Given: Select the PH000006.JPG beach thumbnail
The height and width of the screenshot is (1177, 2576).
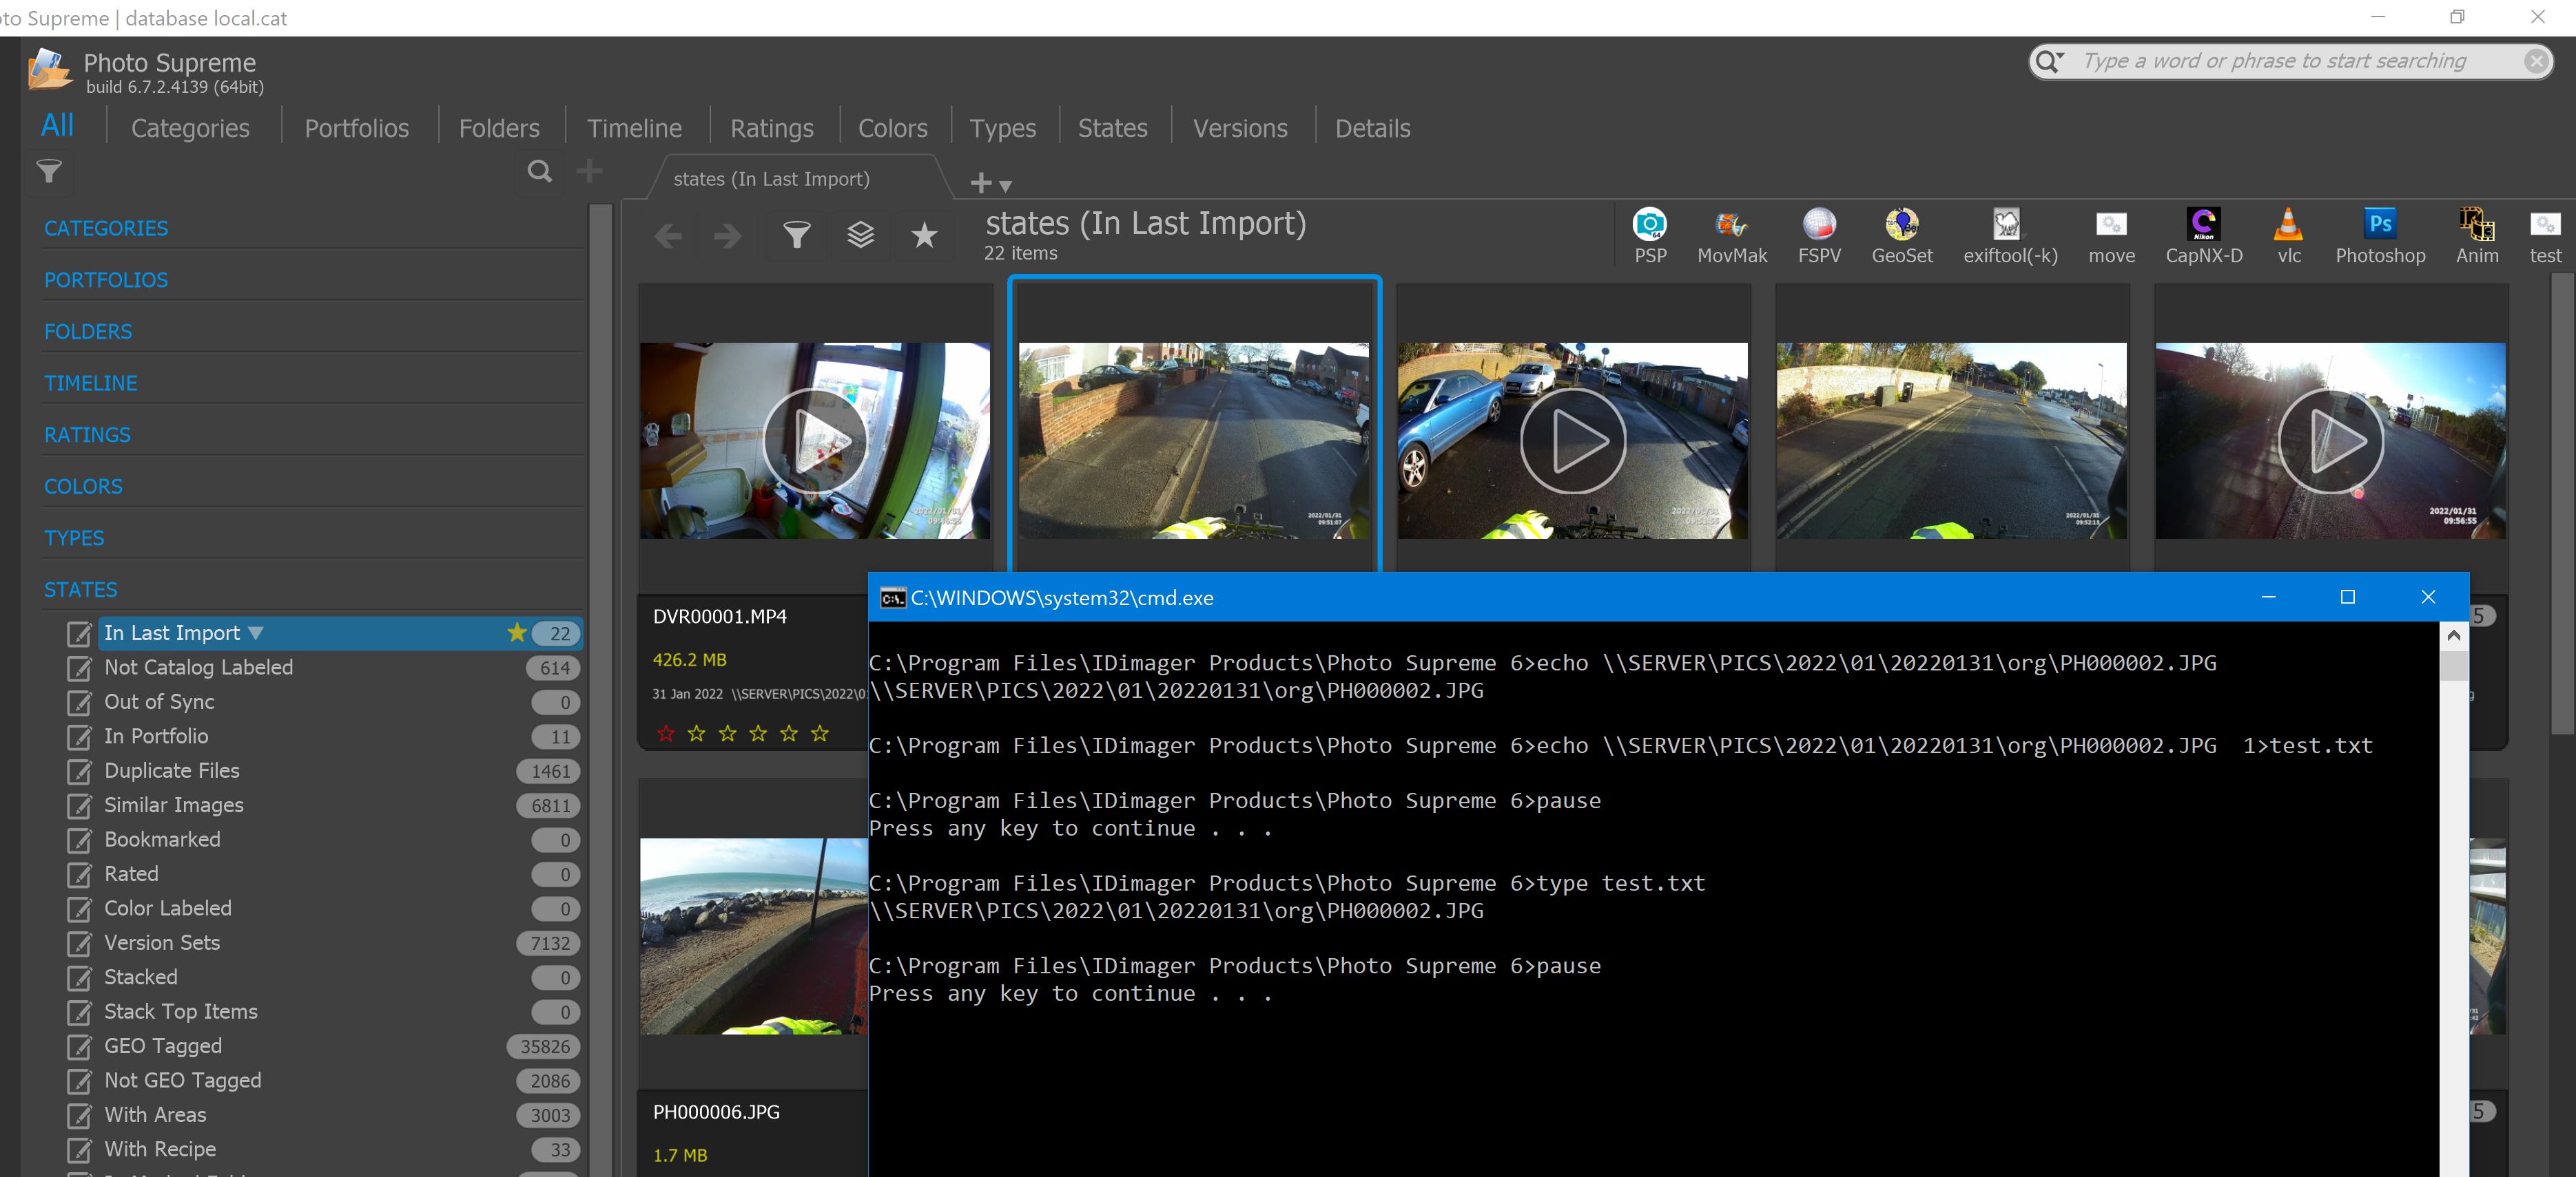Looking at the screenshot, I should (754, 936).
